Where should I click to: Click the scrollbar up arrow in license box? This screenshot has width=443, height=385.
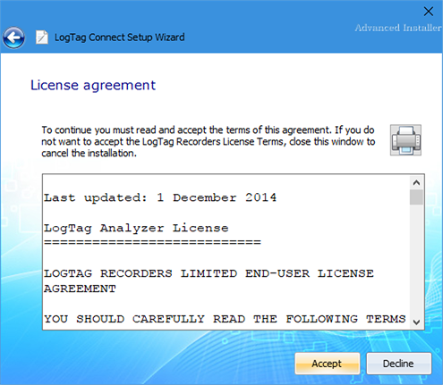[416, 182]
